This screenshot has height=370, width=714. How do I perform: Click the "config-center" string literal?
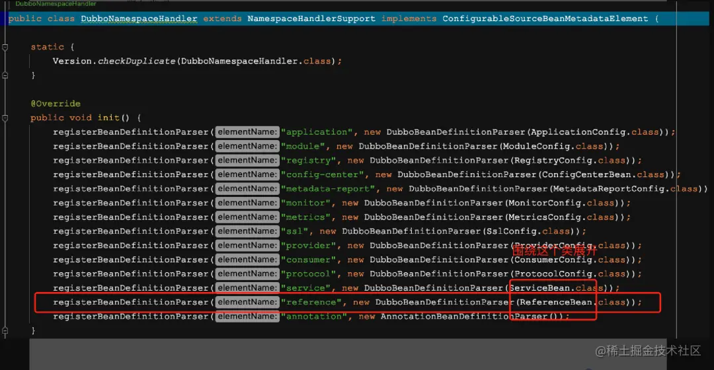click(x=322, y=174)
